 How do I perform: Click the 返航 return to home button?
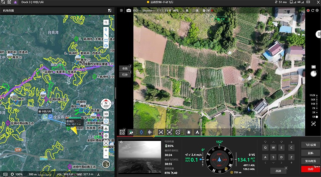tap(311, 153)
